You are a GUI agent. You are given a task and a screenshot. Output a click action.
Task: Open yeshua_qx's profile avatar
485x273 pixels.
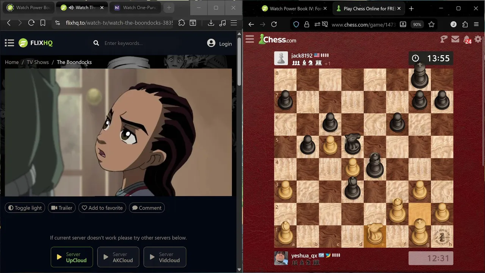click(x=281, y=258)
